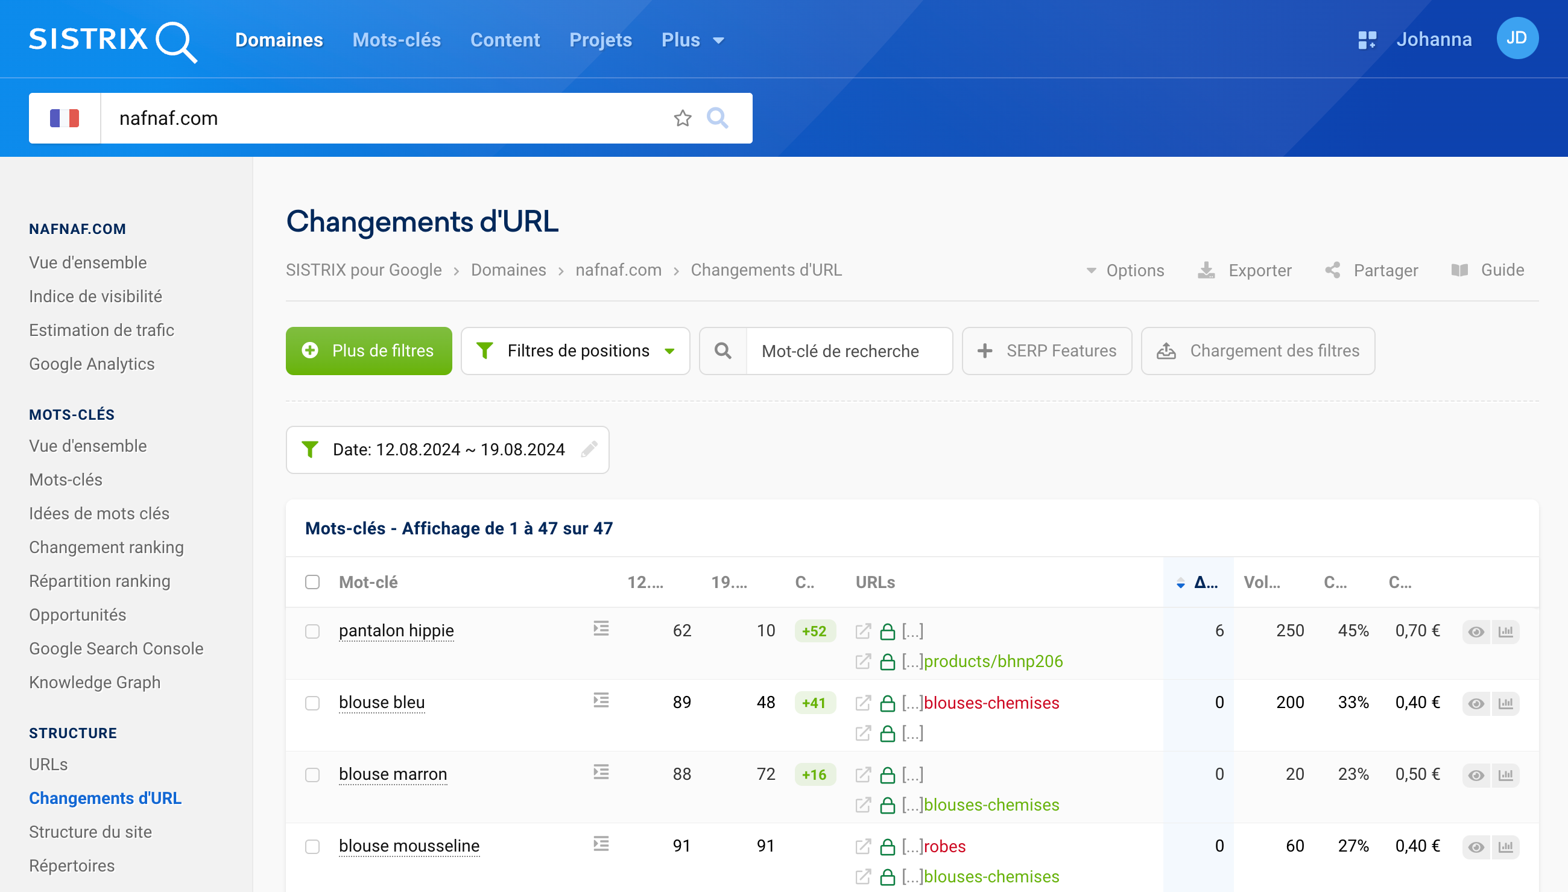The width and height of the screenshot is (1568, 892).
Task: Click the Partager link
Action: 1371,270
